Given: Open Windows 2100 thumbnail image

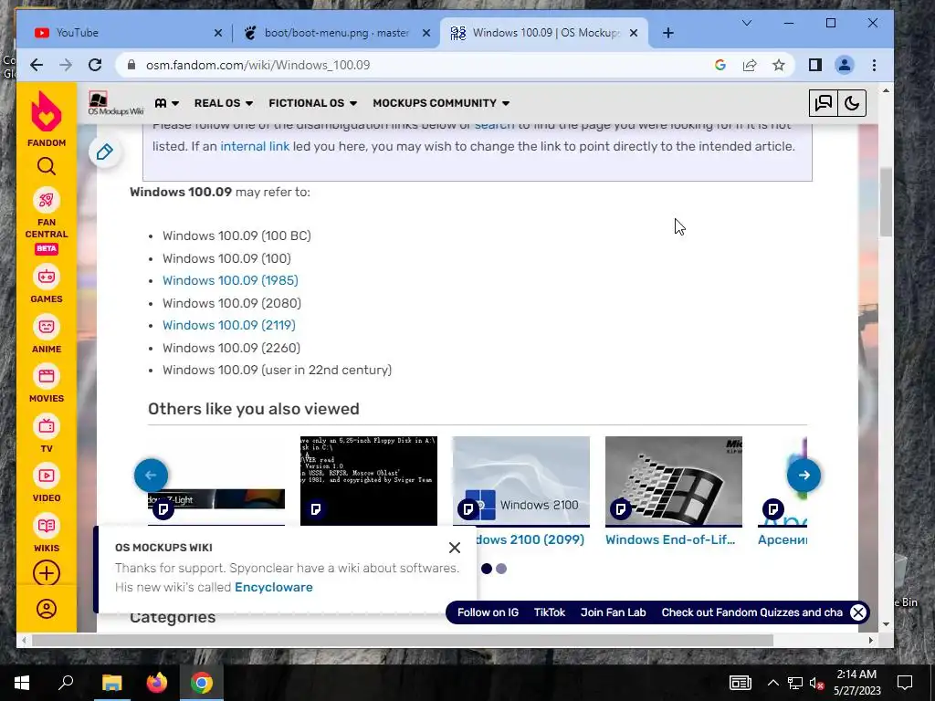Looking at the screenshot, I should pos(521,480).
